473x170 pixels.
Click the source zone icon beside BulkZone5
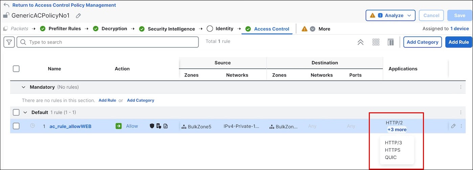[x=184, y=127]
